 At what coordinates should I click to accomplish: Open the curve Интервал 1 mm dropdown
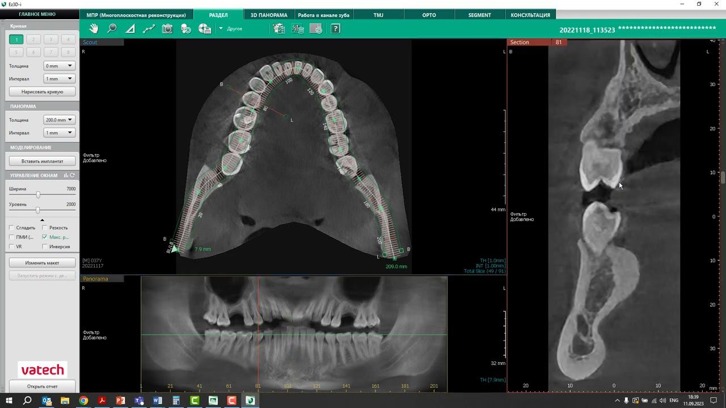pyautogui.click(x=60, y=79)
